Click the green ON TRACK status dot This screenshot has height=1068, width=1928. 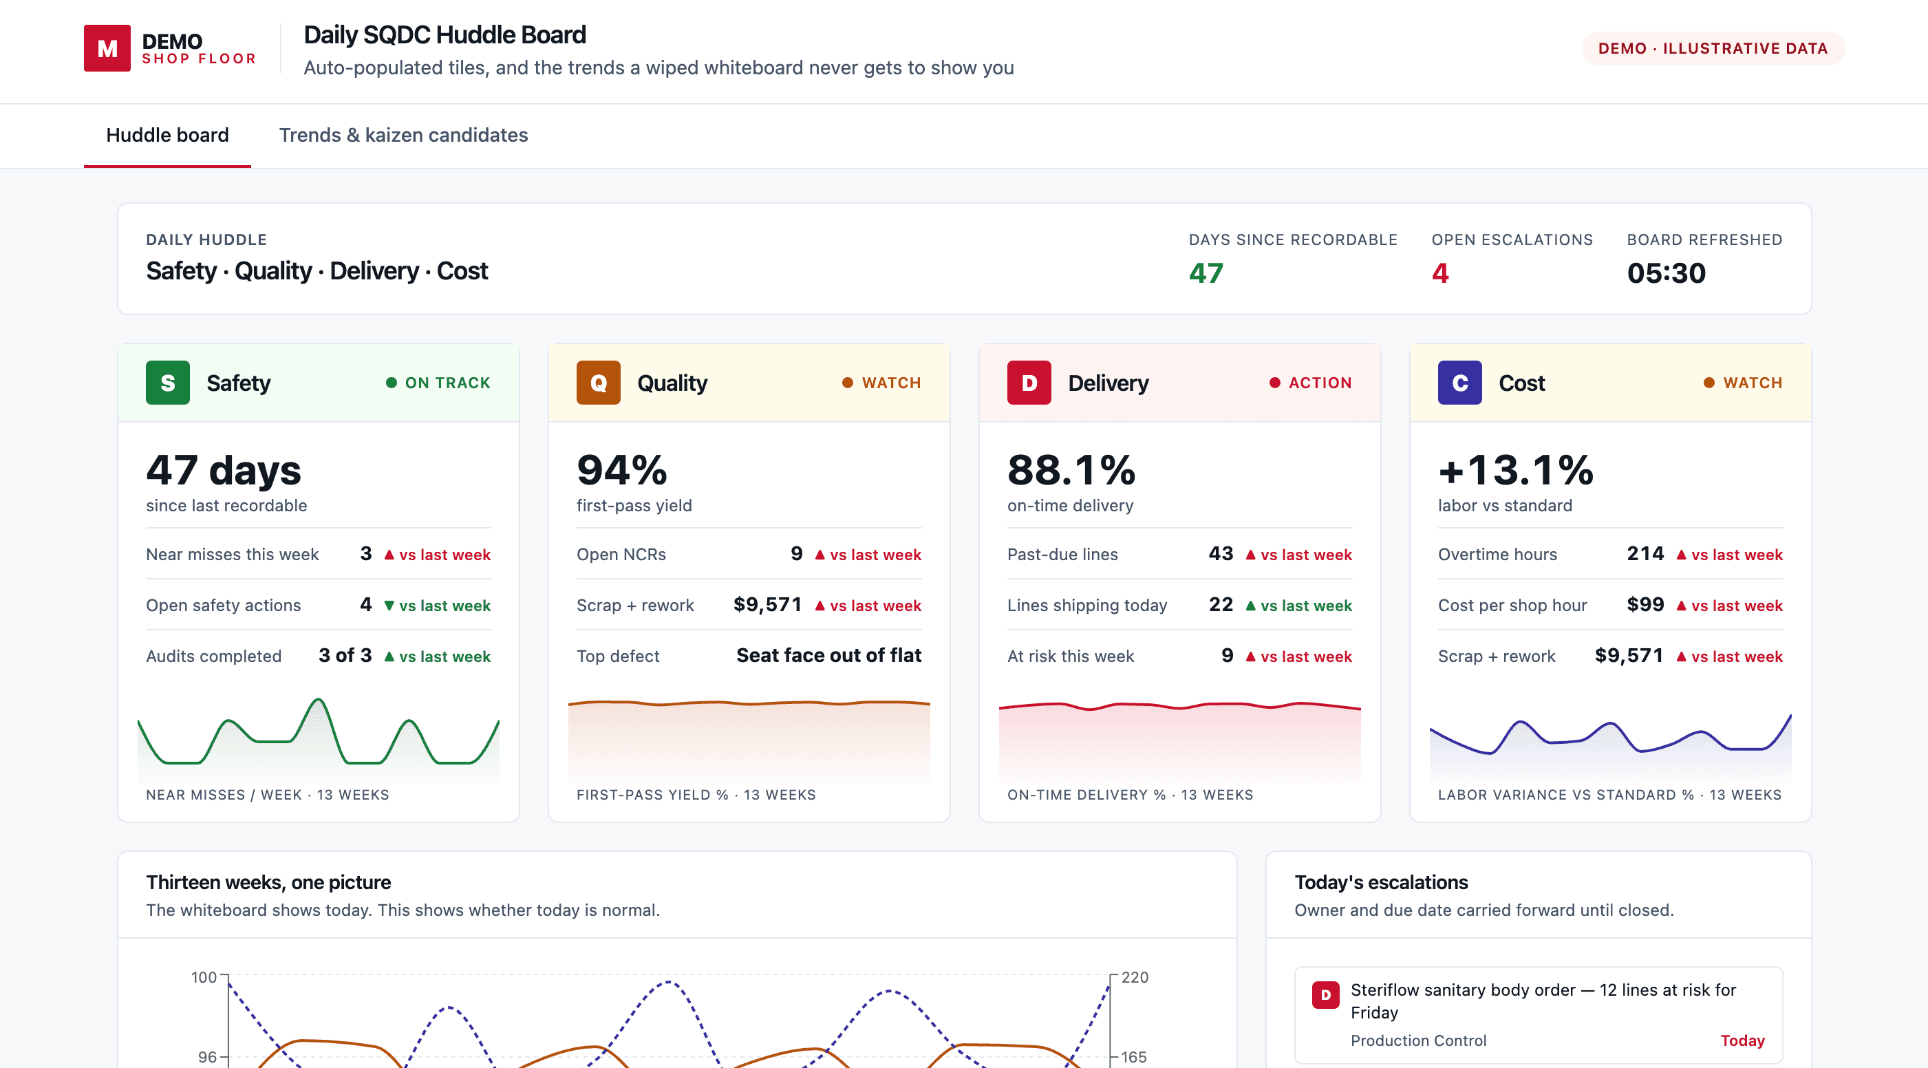[392, 383]
